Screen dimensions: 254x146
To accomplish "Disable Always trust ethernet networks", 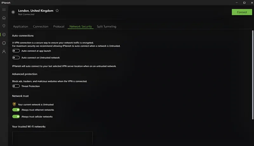I will pyautogui.click(x=16, y=110).
